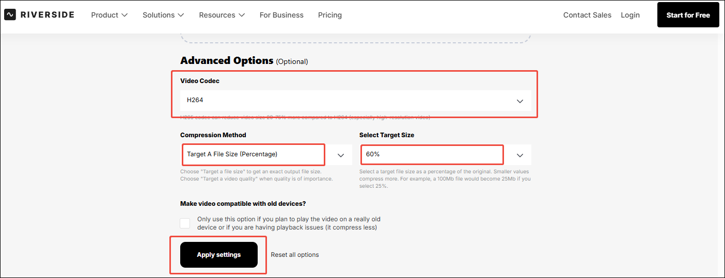Click Reset all options link
The width and height of the screenshot is (725, 278).
[295, 255]
